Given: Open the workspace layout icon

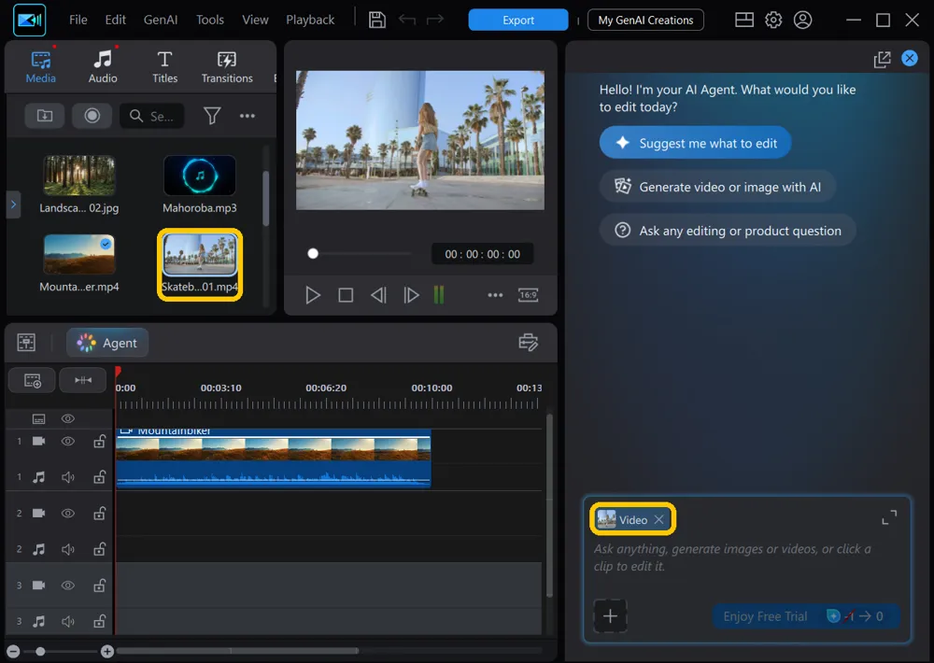Looking at the screenshot, I should pyautogui.click(x=744, y=20).
